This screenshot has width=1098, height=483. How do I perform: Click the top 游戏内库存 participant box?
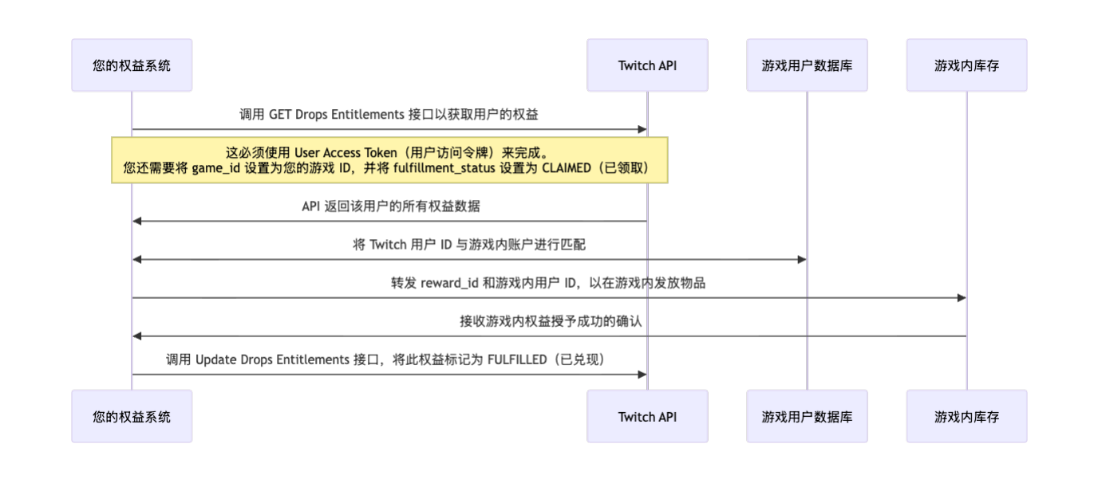click(x=966, y=65)
